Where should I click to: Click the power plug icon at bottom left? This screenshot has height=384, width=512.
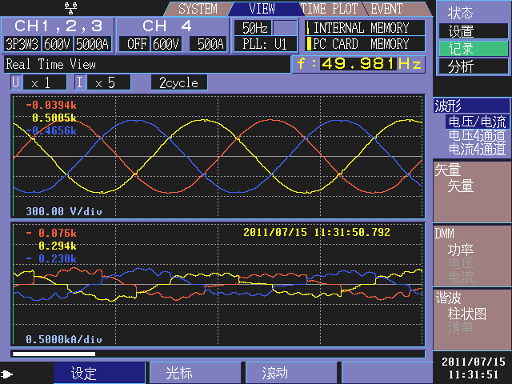click(x=7, y=374)
